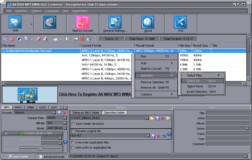
Task: Click the Title tag input field
Action: (x=228, y=113)
